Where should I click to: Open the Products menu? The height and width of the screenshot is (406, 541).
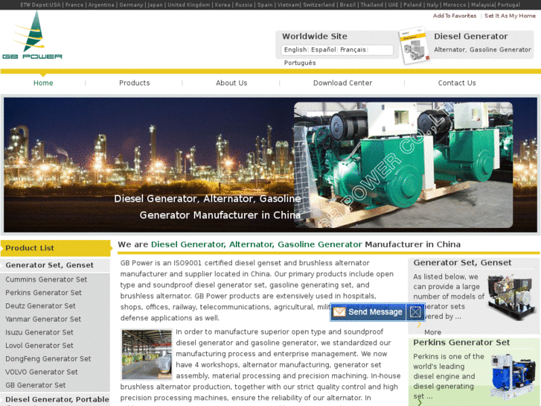tap(134, 83)
